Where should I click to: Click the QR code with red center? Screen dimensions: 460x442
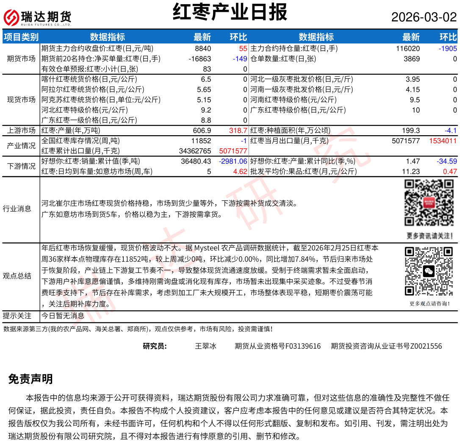[x=429, y=203]
